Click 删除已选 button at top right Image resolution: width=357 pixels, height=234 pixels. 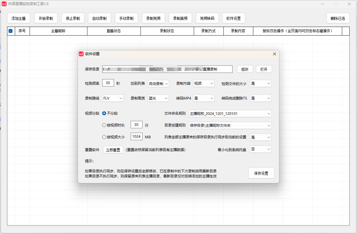(x=337, y=18)
